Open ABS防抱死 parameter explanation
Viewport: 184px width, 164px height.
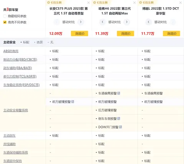(11, 51)
